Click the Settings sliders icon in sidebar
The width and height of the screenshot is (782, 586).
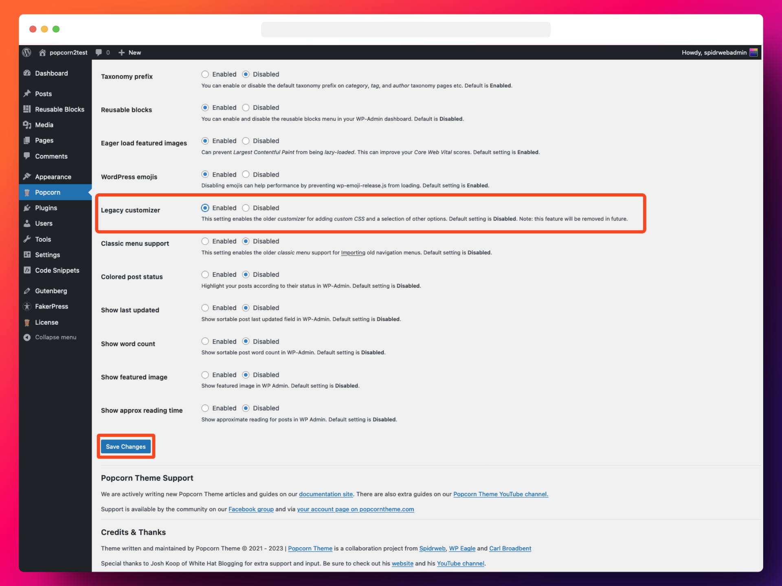(x=27, y=255)
